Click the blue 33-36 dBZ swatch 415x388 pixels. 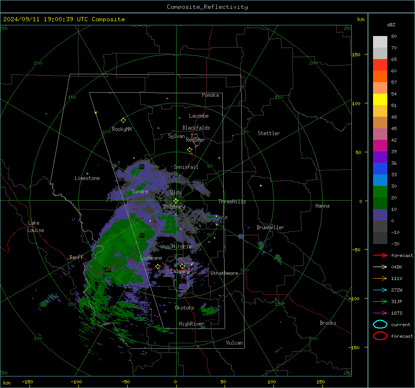(x=380, y=169)
